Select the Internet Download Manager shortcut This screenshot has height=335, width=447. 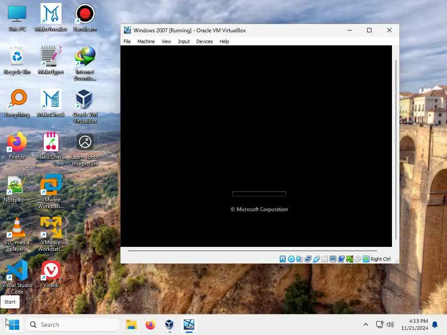coord(85,64)
